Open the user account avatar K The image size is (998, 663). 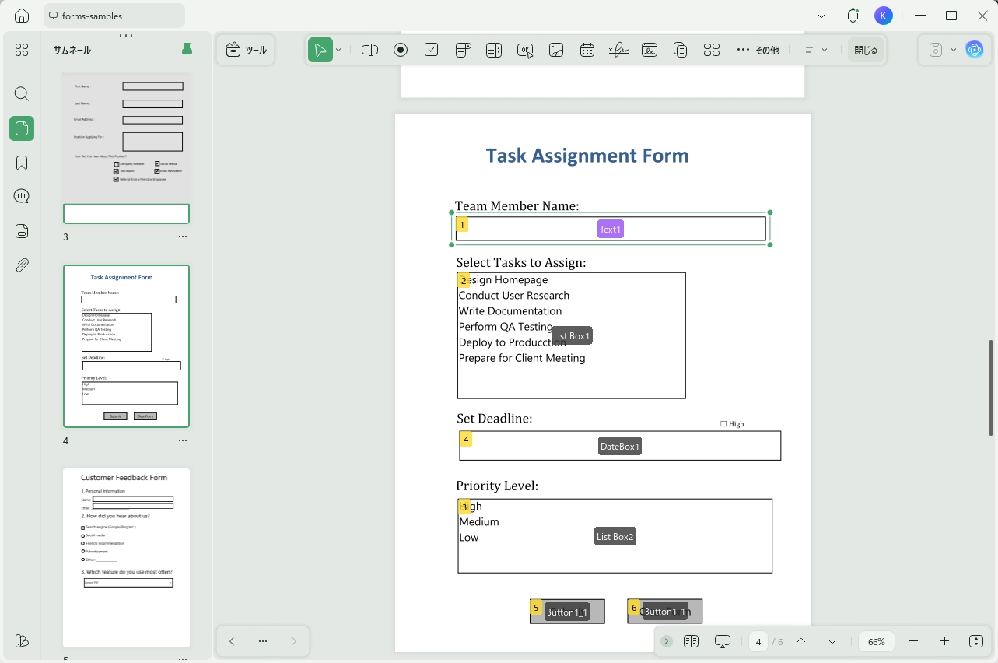pyautogui.click(x=884, y=16)
